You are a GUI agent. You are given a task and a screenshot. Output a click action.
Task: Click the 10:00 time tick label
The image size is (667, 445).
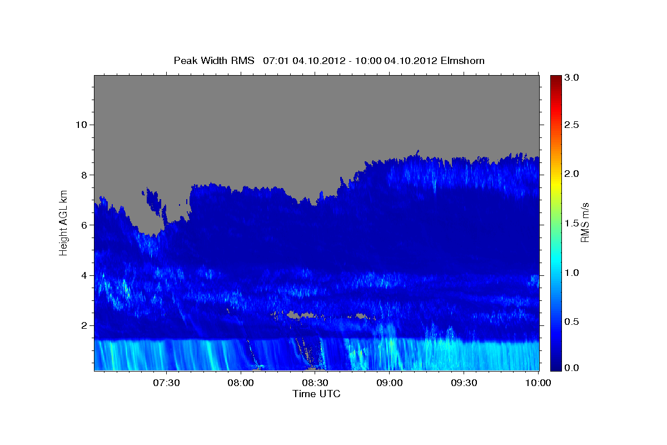(x=538, y=383)
